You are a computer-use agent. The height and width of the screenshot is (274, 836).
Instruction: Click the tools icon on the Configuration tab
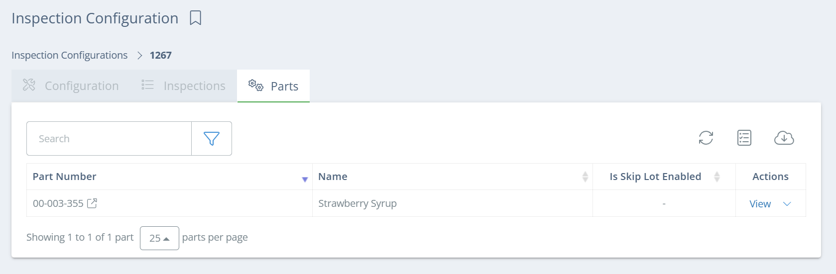point(29,85)
